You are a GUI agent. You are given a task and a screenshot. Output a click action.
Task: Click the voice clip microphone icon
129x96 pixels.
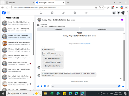pyautogui.click(x=38, y=86)
